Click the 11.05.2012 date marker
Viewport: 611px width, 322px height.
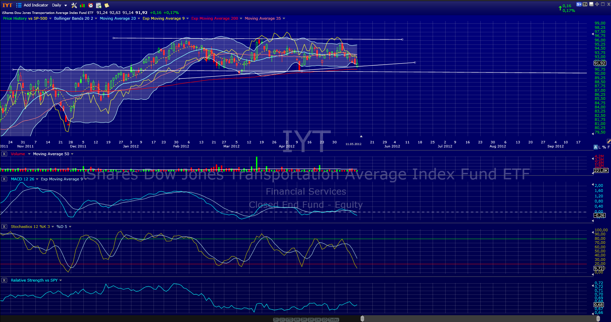coord(353,144)
